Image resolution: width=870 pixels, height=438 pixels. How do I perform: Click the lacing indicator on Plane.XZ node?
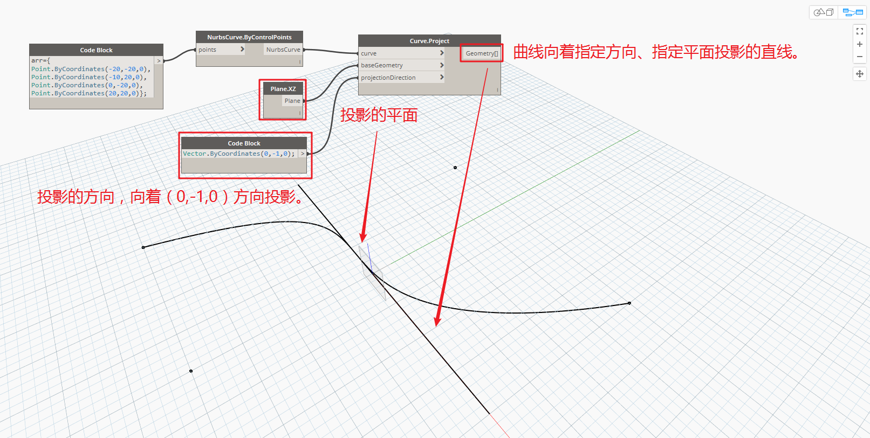click(299, 113)
